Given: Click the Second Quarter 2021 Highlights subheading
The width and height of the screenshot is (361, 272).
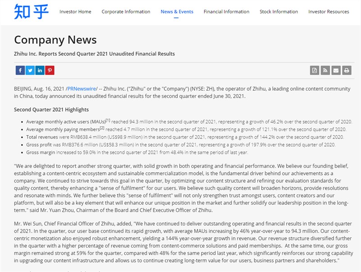Looking at the screenshot, I should 51,110.
